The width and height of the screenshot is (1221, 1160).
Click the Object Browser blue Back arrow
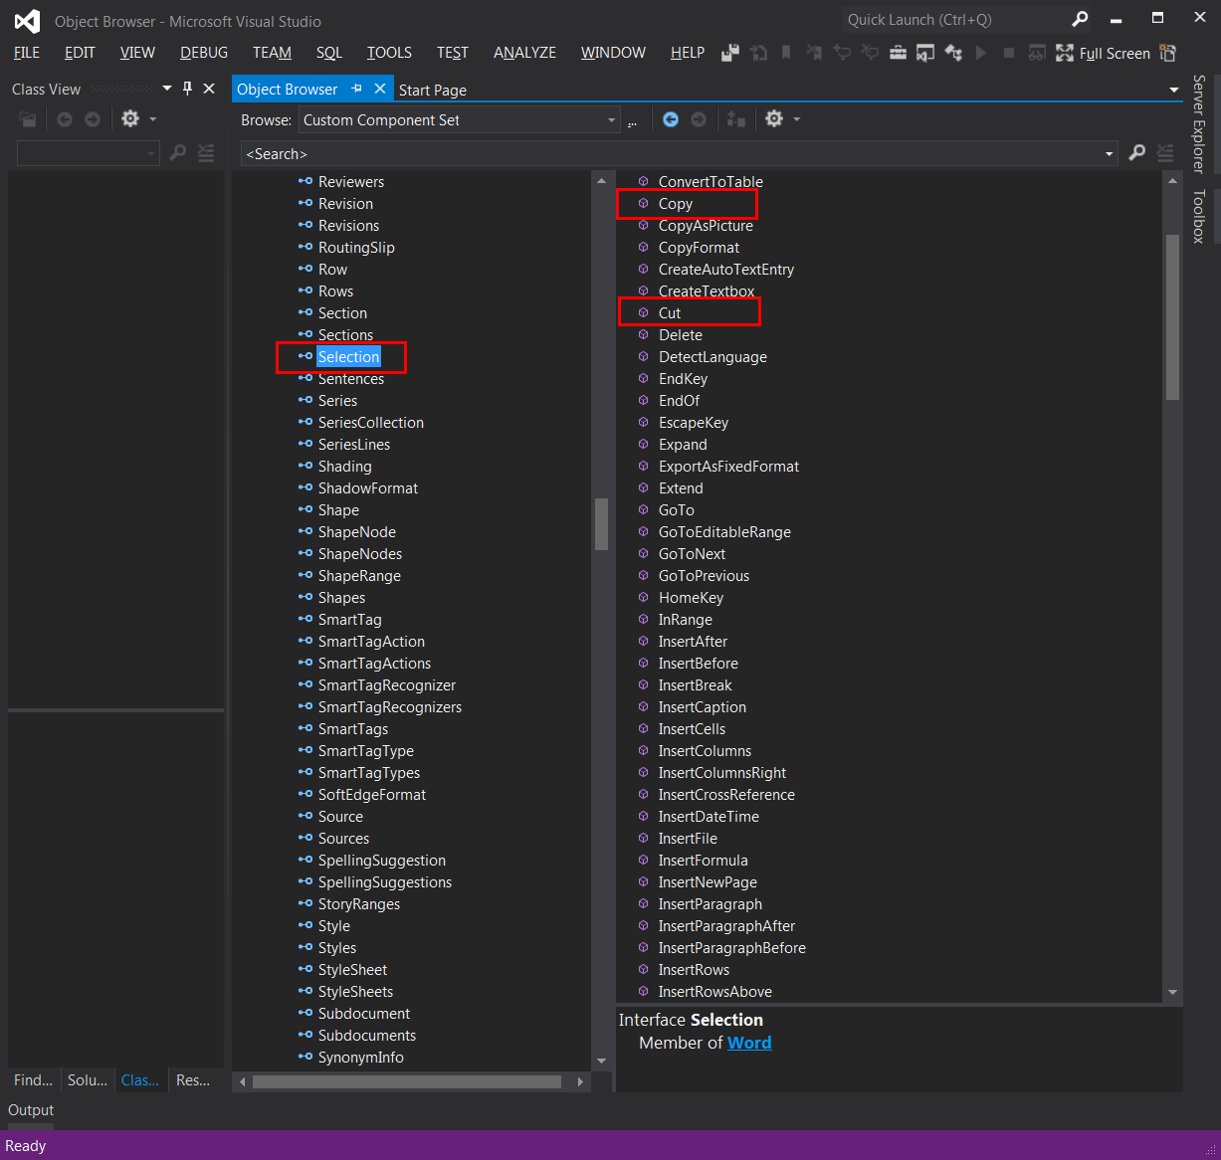click(x=671, y=119)
